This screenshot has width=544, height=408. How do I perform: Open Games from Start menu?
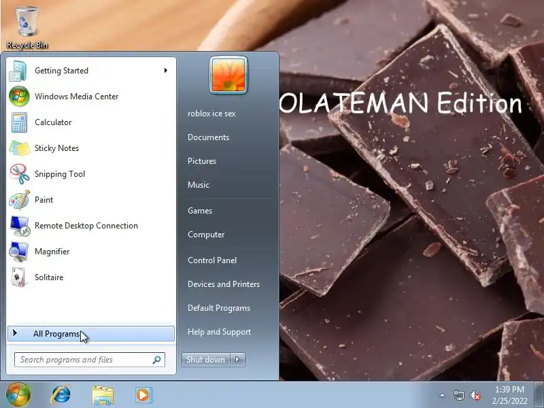tap(200, 211)
